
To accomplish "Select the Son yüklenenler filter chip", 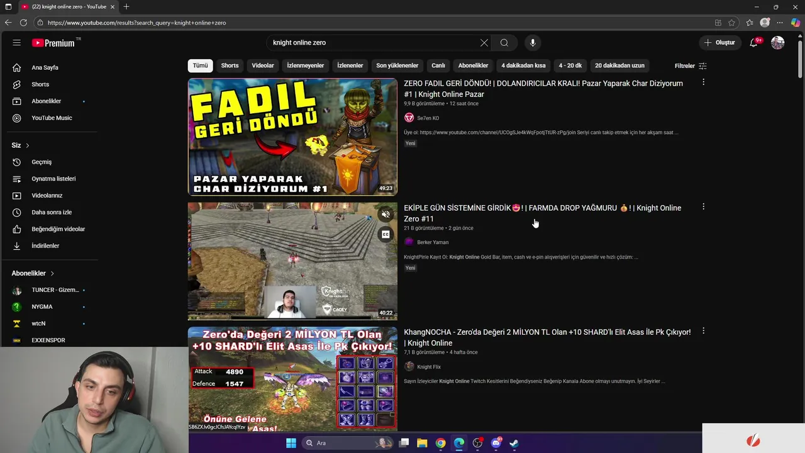I will pos(397,65).
